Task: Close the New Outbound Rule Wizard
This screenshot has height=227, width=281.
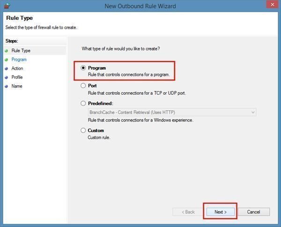Action: (272, 4)
